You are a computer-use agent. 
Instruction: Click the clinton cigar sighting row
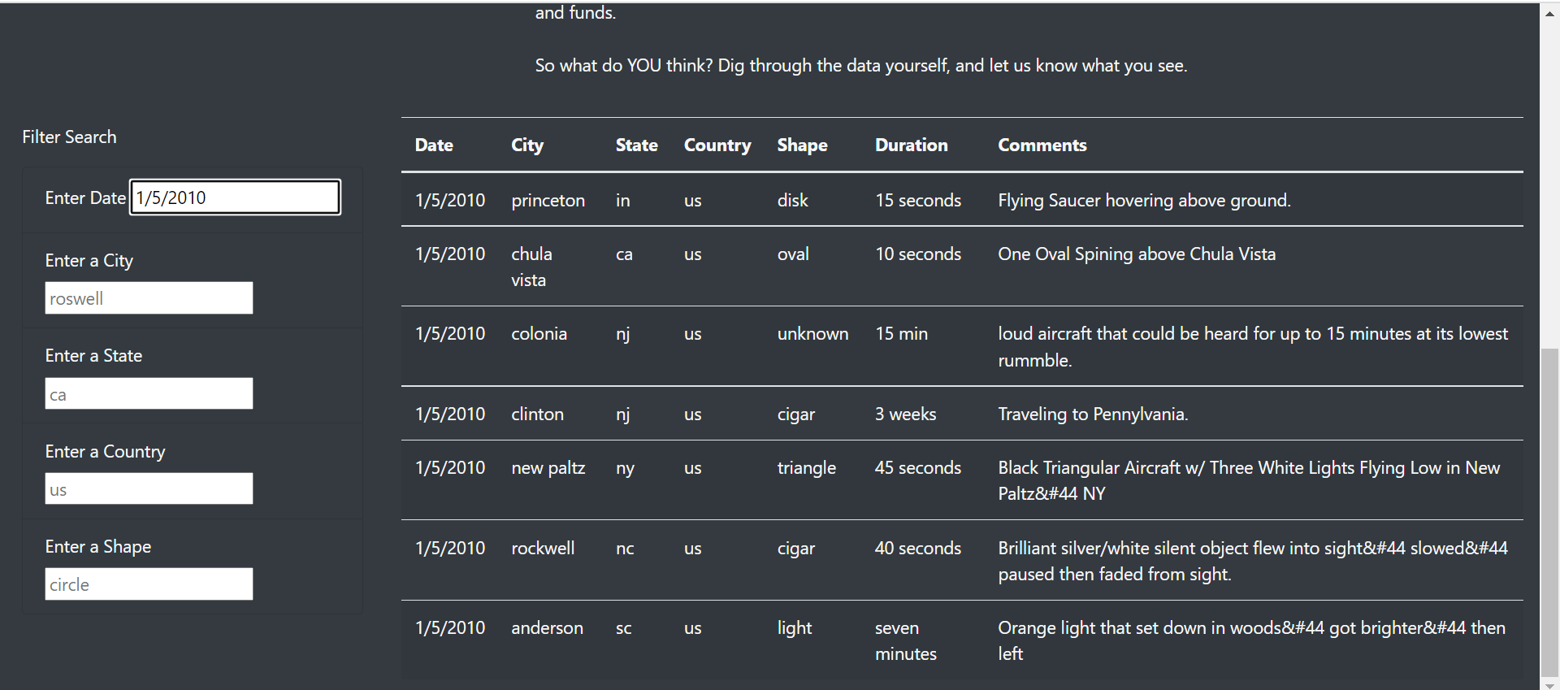point(812,414)
